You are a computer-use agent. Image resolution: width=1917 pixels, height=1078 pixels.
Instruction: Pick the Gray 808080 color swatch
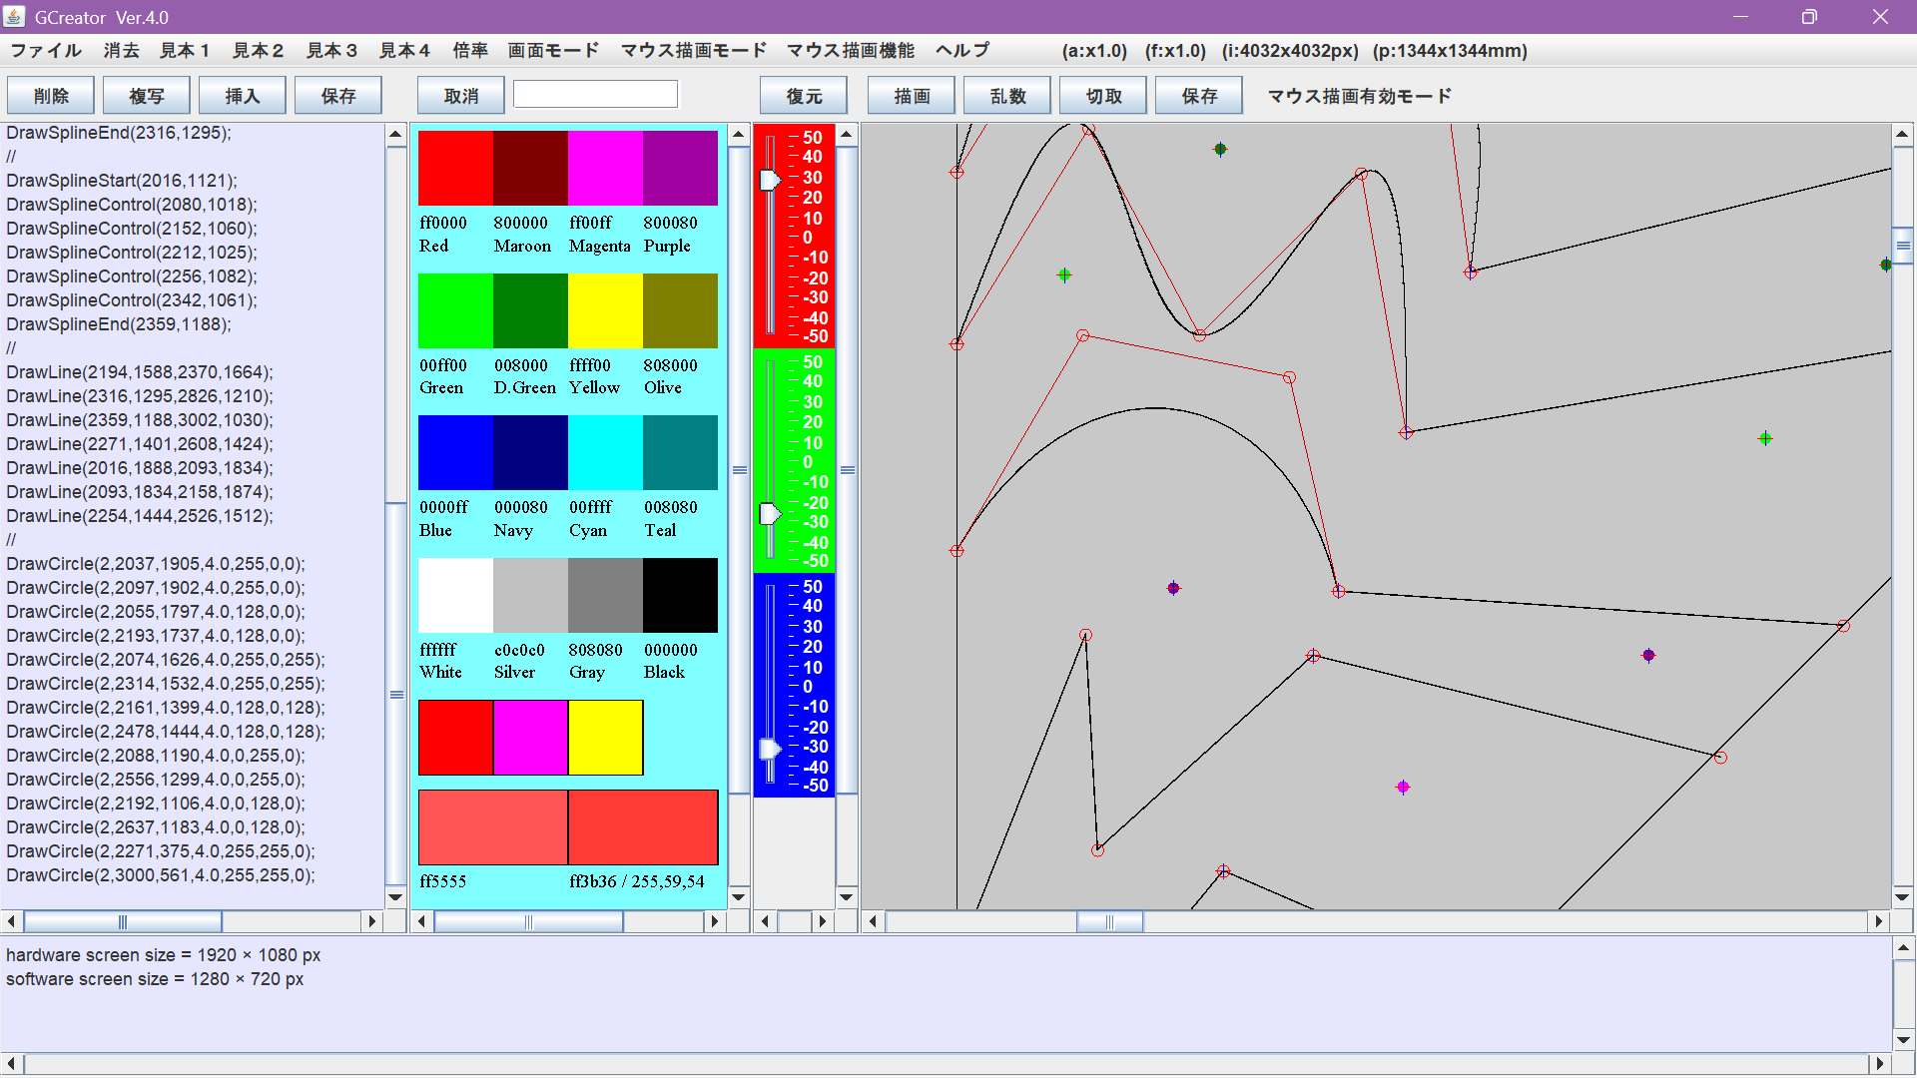pyautogui.click(x=605, y=595)
